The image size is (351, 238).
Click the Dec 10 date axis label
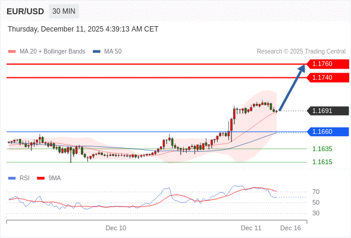(116, 228)
